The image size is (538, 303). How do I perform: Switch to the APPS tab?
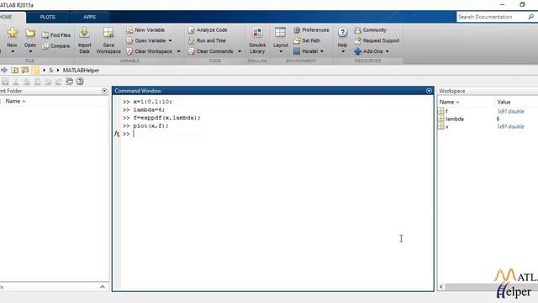(x=90, y=17)
